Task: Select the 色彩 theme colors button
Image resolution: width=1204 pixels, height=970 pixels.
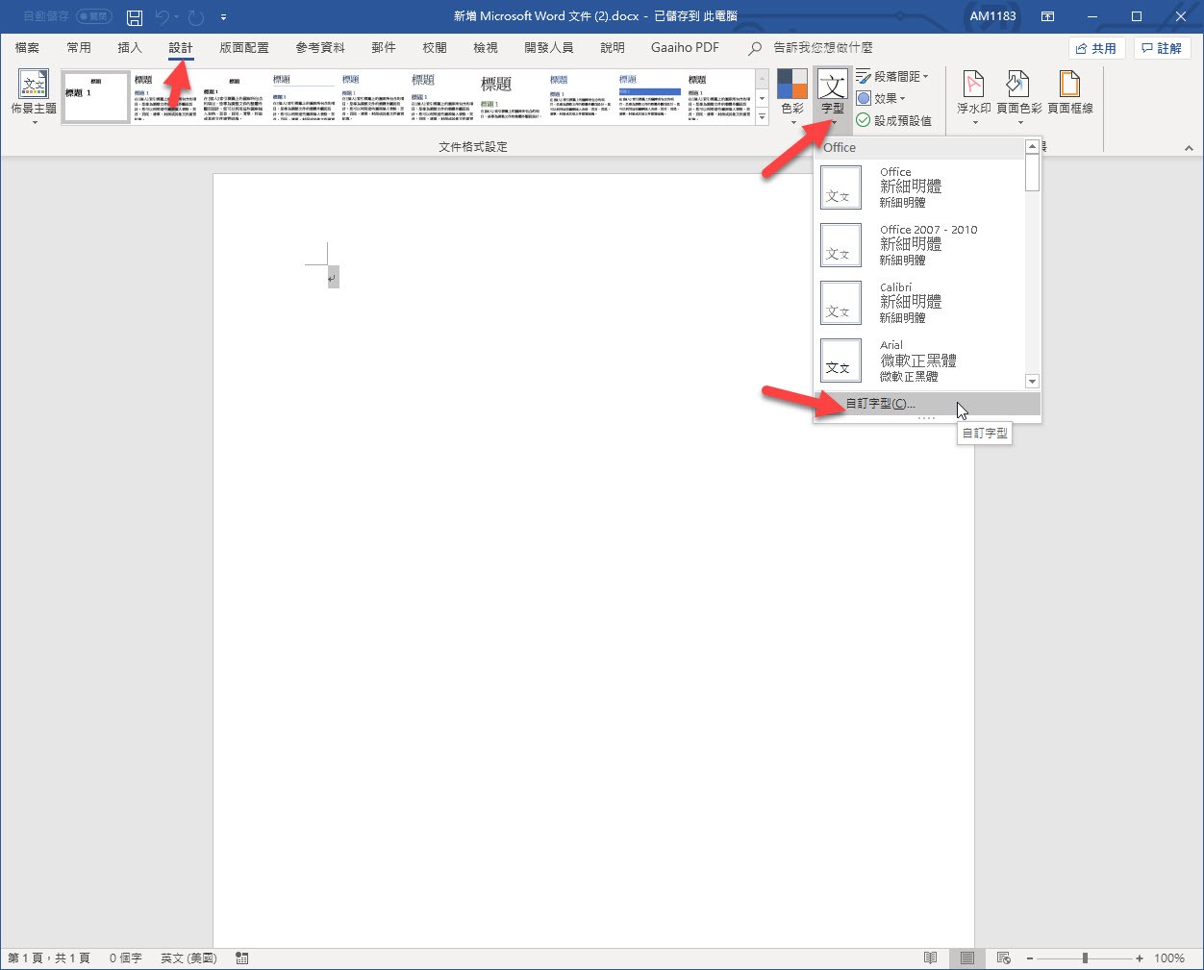Action: pos(792,98)
